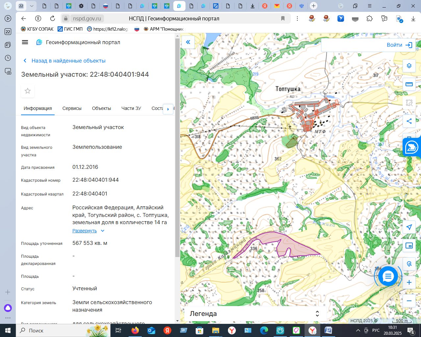
Task: Click the share map icon
Action: click(409, 121)
